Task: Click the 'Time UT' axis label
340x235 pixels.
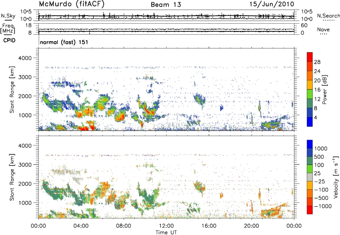Action: (166, 232)
